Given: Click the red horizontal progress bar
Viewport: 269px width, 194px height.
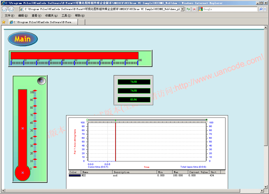Looking at the screenshot, I should (x=75, y=55).
